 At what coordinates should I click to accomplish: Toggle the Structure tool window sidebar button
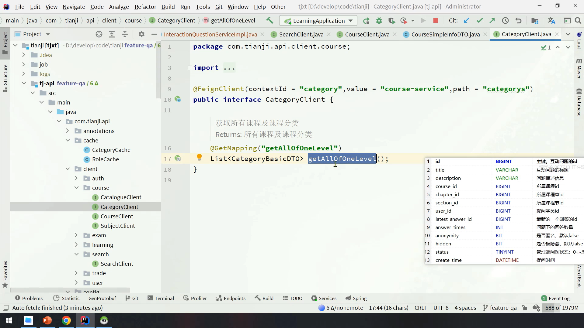(5, 78)
